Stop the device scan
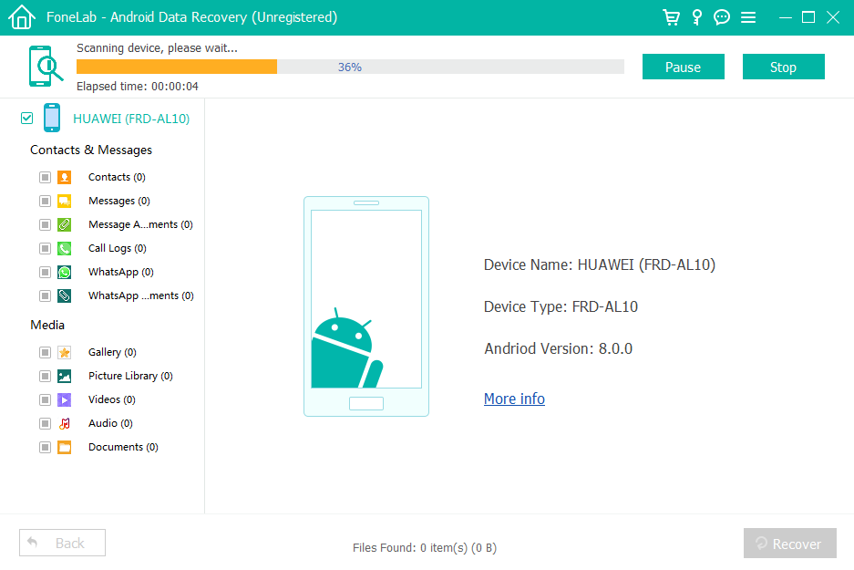The width and height of the screenshot is (854, 570). 783,67
